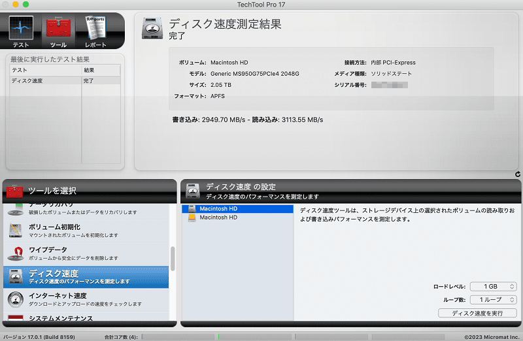Choose the インターネット速度 tool
This screenshot has height=341, width=523.
86,300
